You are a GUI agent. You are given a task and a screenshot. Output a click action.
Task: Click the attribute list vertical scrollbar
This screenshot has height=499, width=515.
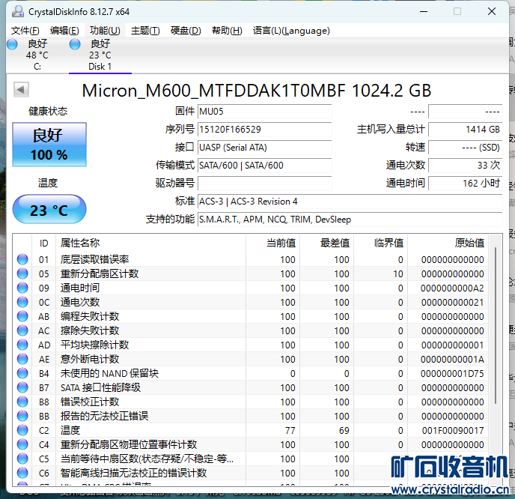(495, 322)
